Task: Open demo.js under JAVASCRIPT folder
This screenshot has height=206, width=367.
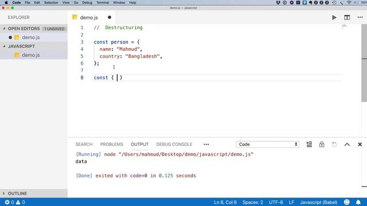Action: [34, 55]
